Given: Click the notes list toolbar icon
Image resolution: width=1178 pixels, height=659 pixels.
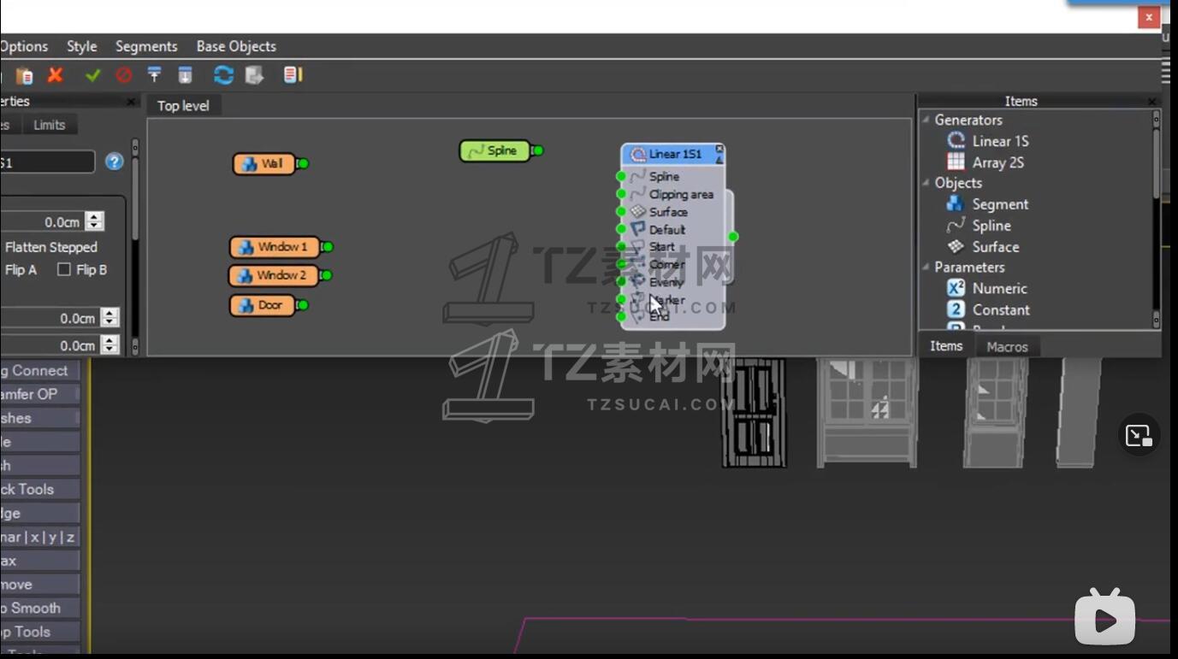Looking at the screenshot, I should (x=293, y=75).
